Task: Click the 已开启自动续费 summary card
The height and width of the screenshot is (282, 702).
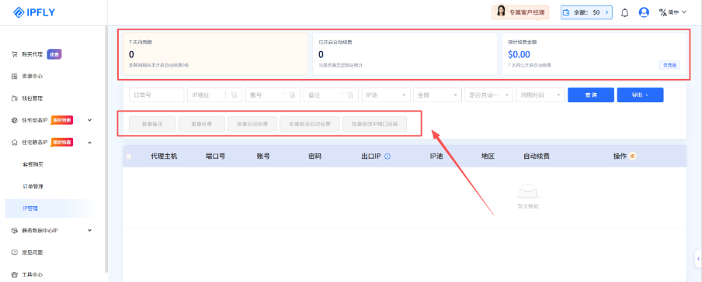Action: pyautogui.click(x=405, y=54)
